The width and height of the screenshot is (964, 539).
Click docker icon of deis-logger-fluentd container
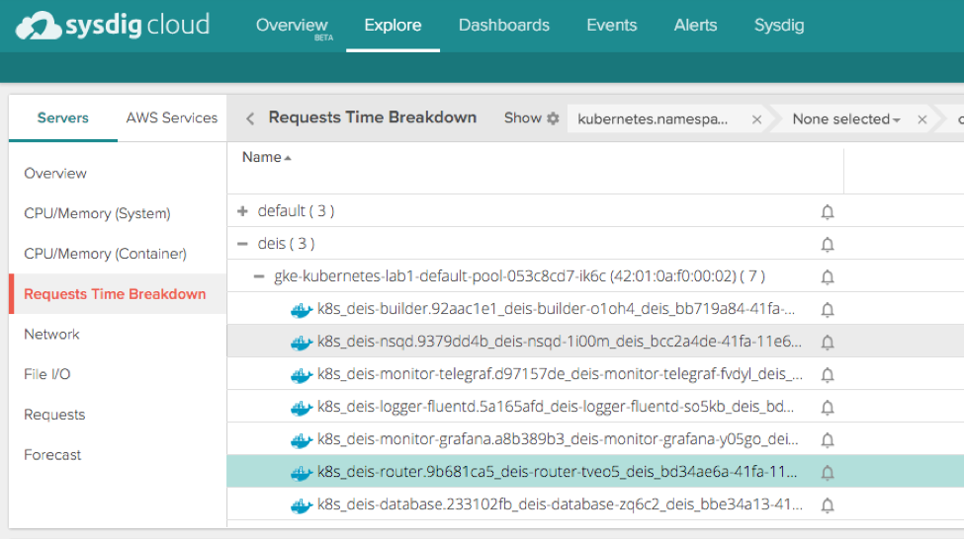pyautogui.click(x=302, y=408)
